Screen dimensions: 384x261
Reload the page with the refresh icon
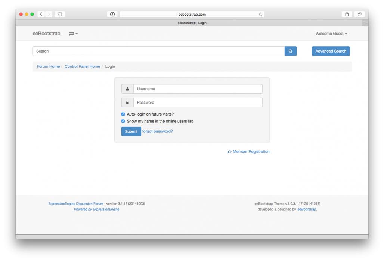coord(261,14)
